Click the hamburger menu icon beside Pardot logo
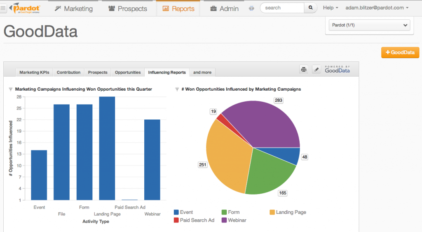 point(3,8)
